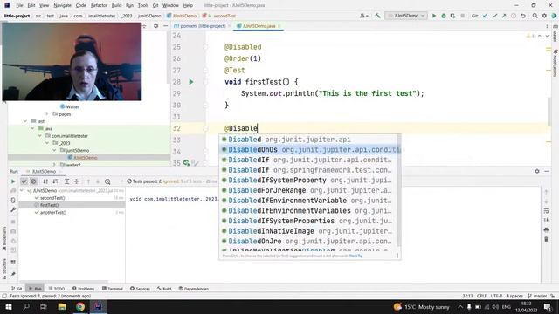Select anotherTest() in the test results
Image resolution: width=559 pixels, height=314 pixels.
point(53,213)
